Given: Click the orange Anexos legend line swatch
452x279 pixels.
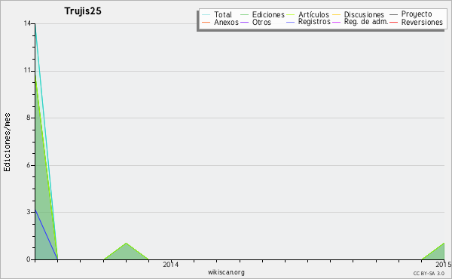Looking at the screenshot, I should click(x=206, y=22).
